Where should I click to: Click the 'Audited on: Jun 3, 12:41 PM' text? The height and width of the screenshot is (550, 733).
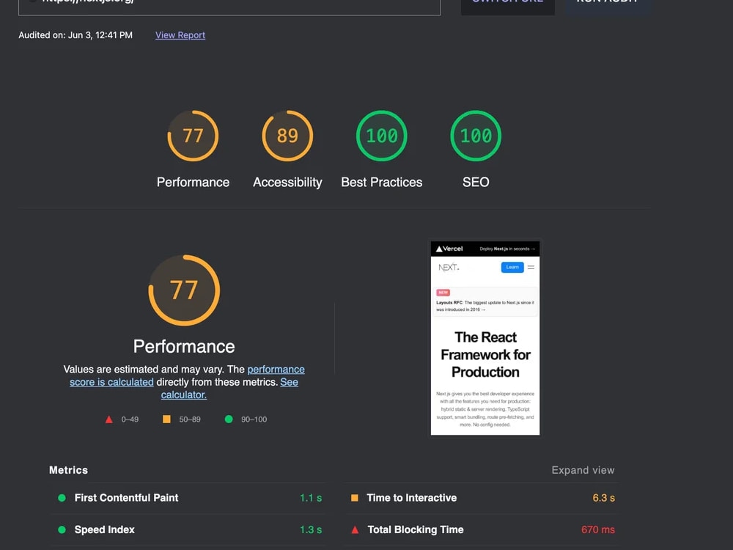75,35
